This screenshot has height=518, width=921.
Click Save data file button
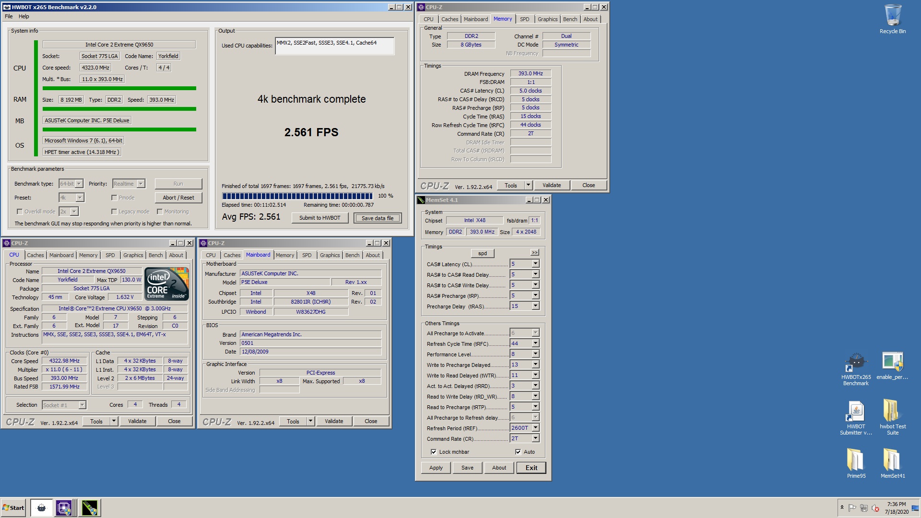point(378,218)
